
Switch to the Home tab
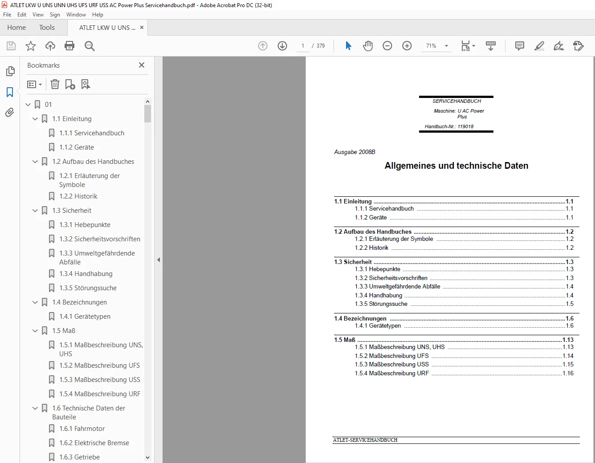coord(16,28)
